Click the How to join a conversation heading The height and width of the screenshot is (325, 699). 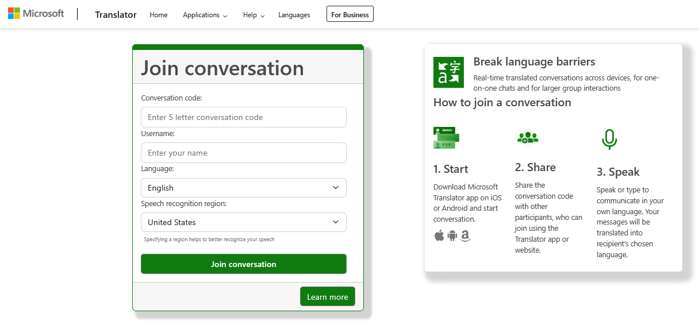[502, 103]
